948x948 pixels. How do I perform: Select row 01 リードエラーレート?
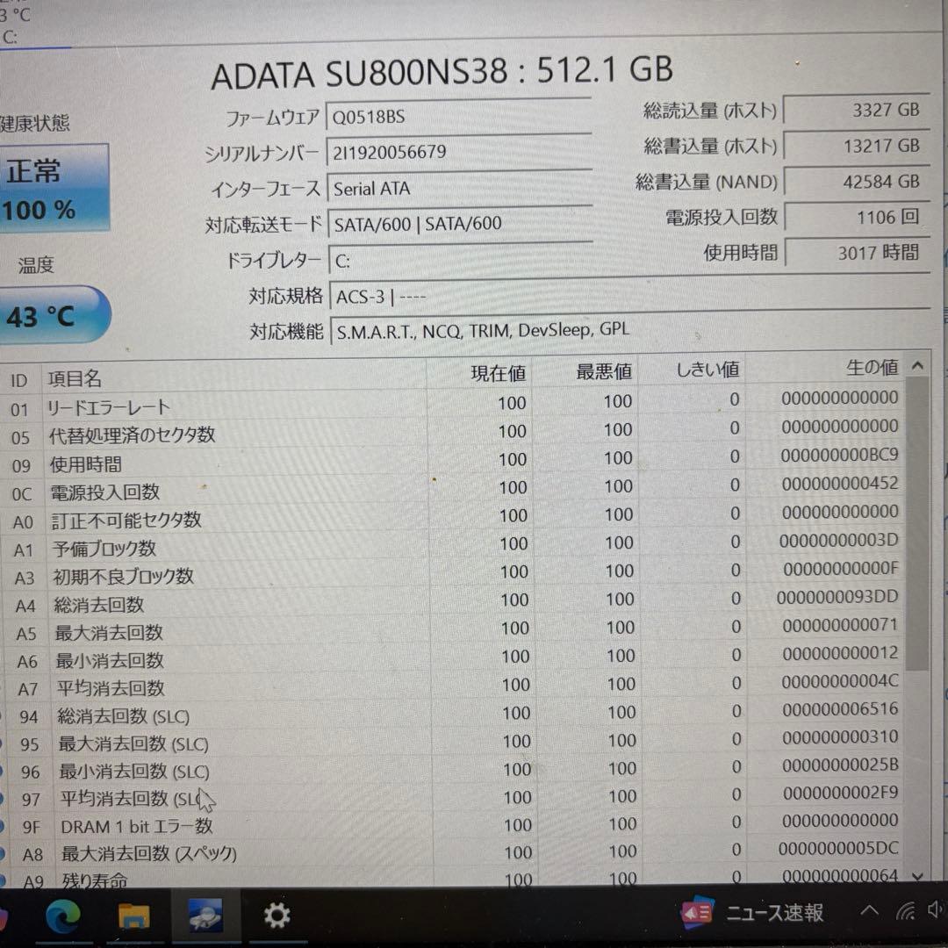tap(452, 403)
